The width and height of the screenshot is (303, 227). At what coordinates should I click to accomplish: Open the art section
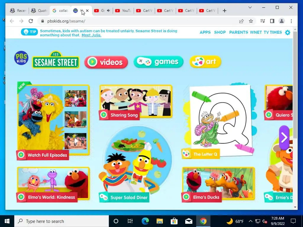(x=205, y=62)
